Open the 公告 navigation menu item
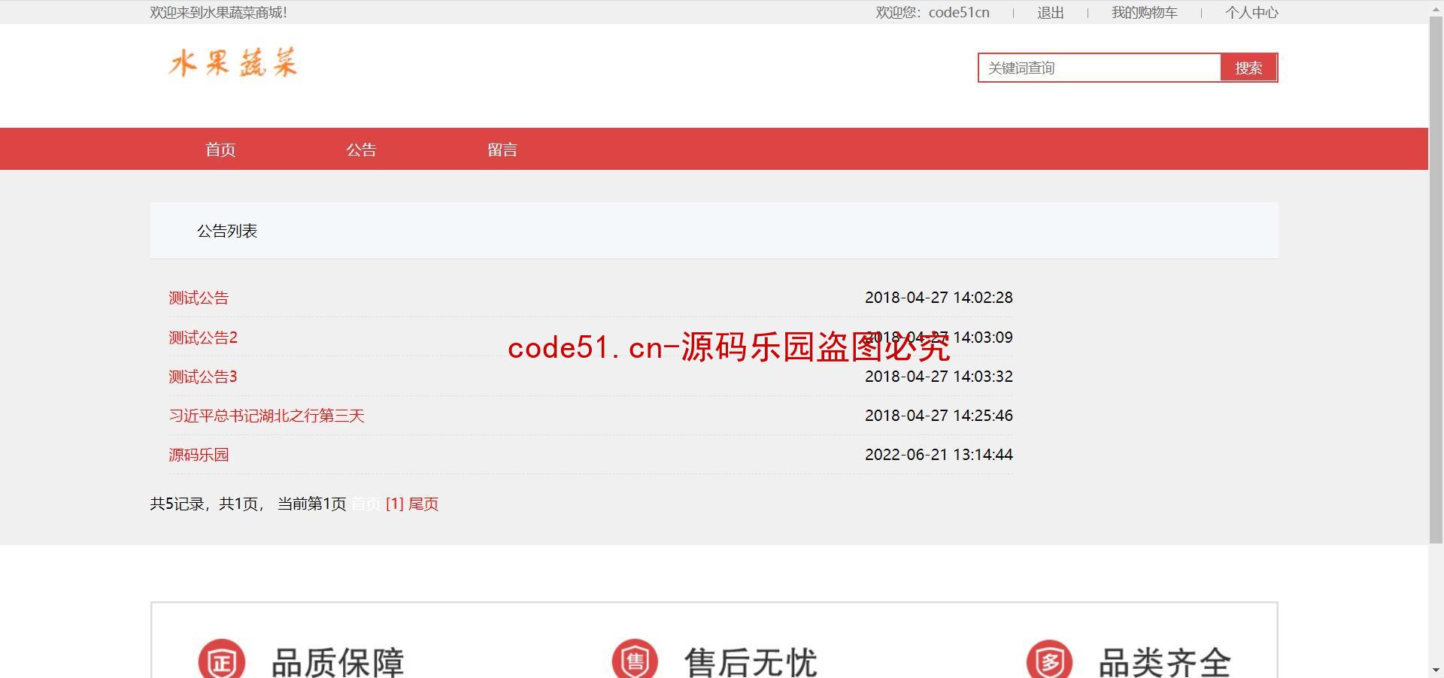Screen dimensions: 1444x678 361,150
